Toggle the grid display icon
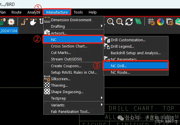Screen dimensions: 180x125 point(151,22)
